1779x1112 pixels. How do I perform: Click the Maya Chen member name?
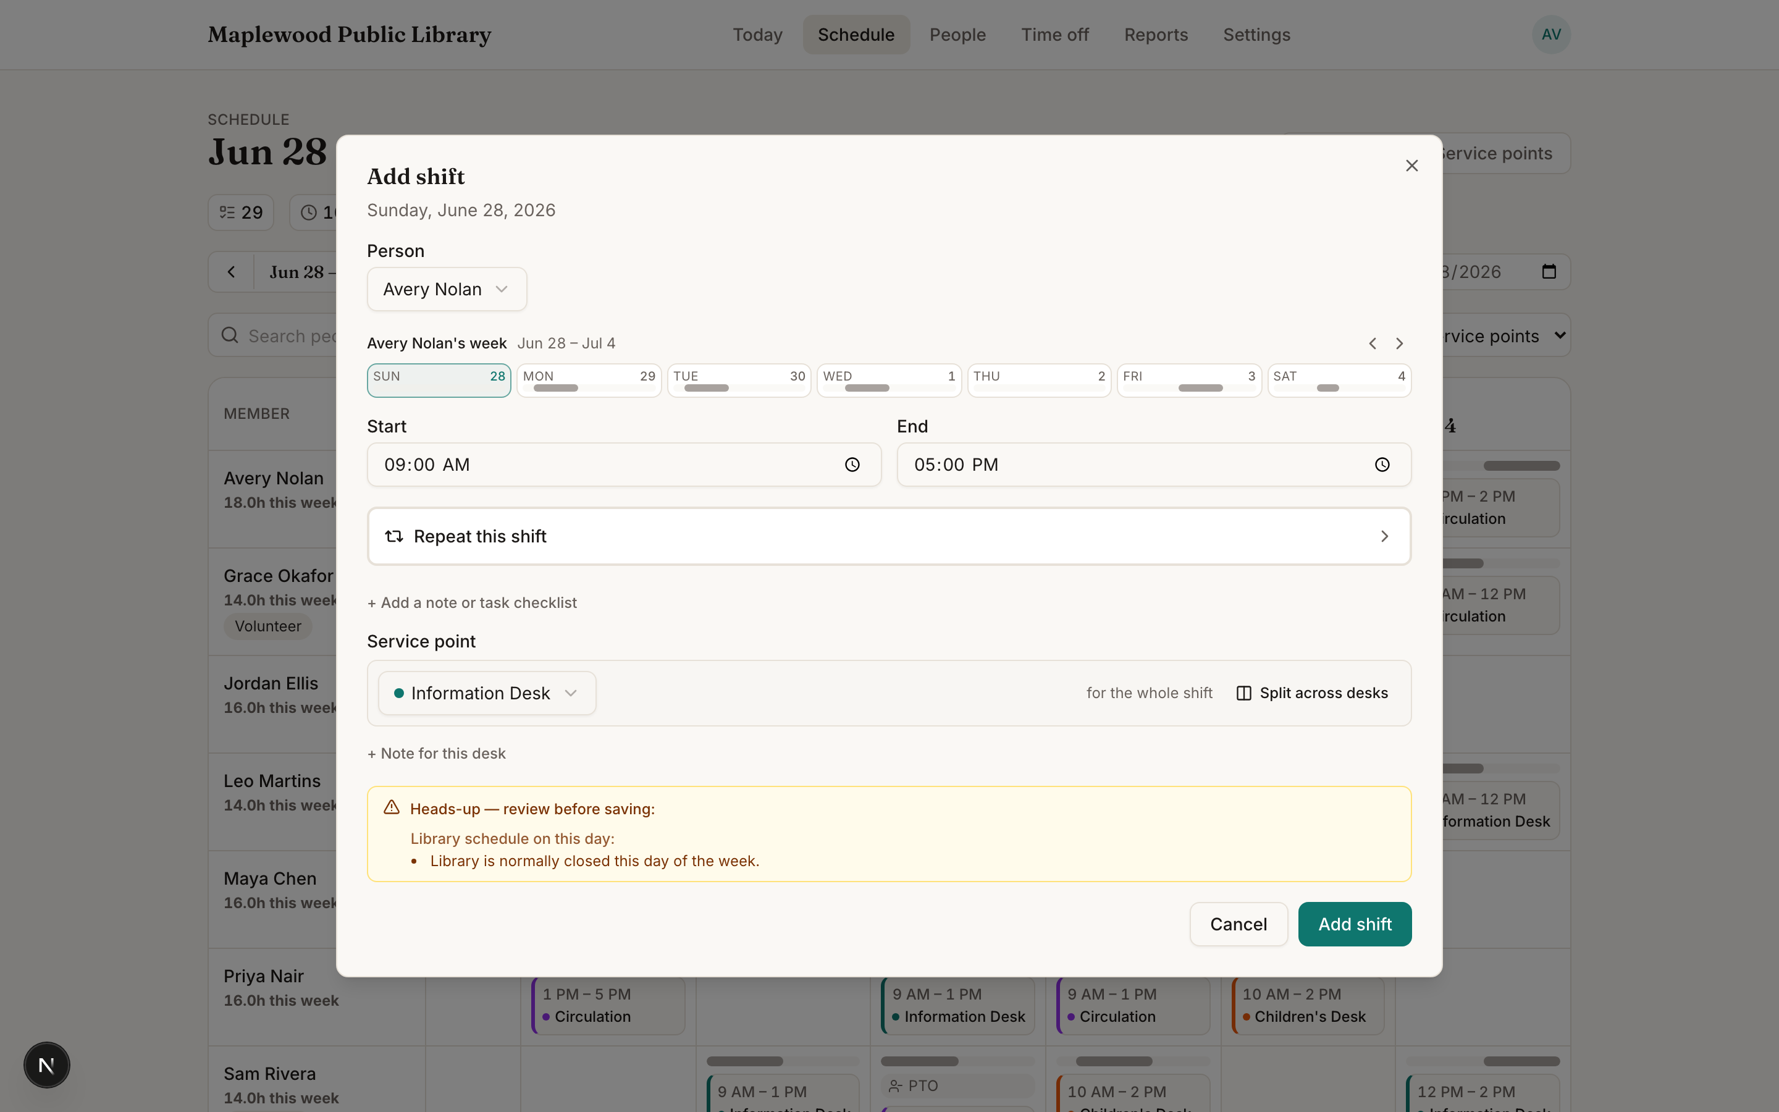coord(270,879)
